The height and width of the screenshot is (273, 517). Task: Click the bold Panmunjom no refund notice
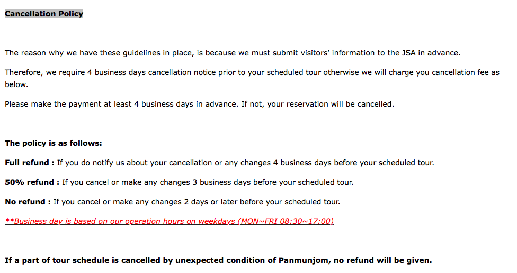click(218, 260)
